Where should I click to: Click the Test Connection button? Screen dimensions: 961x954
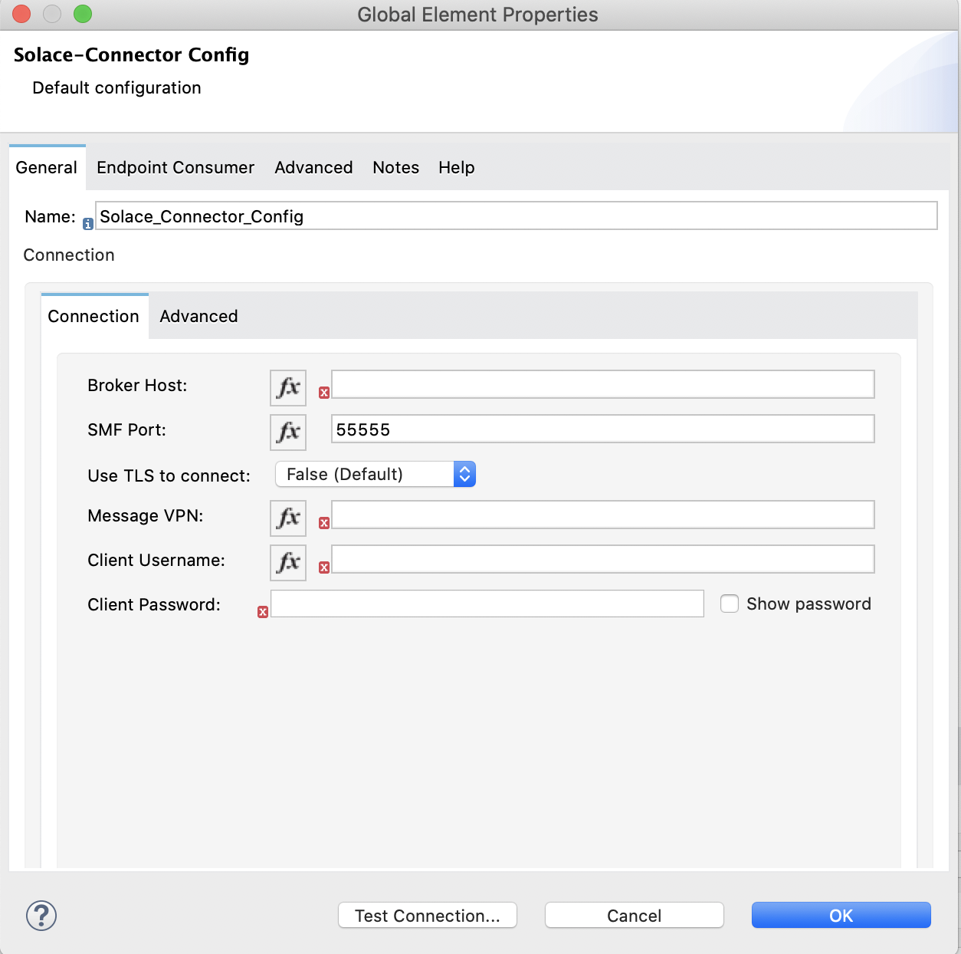428,916
